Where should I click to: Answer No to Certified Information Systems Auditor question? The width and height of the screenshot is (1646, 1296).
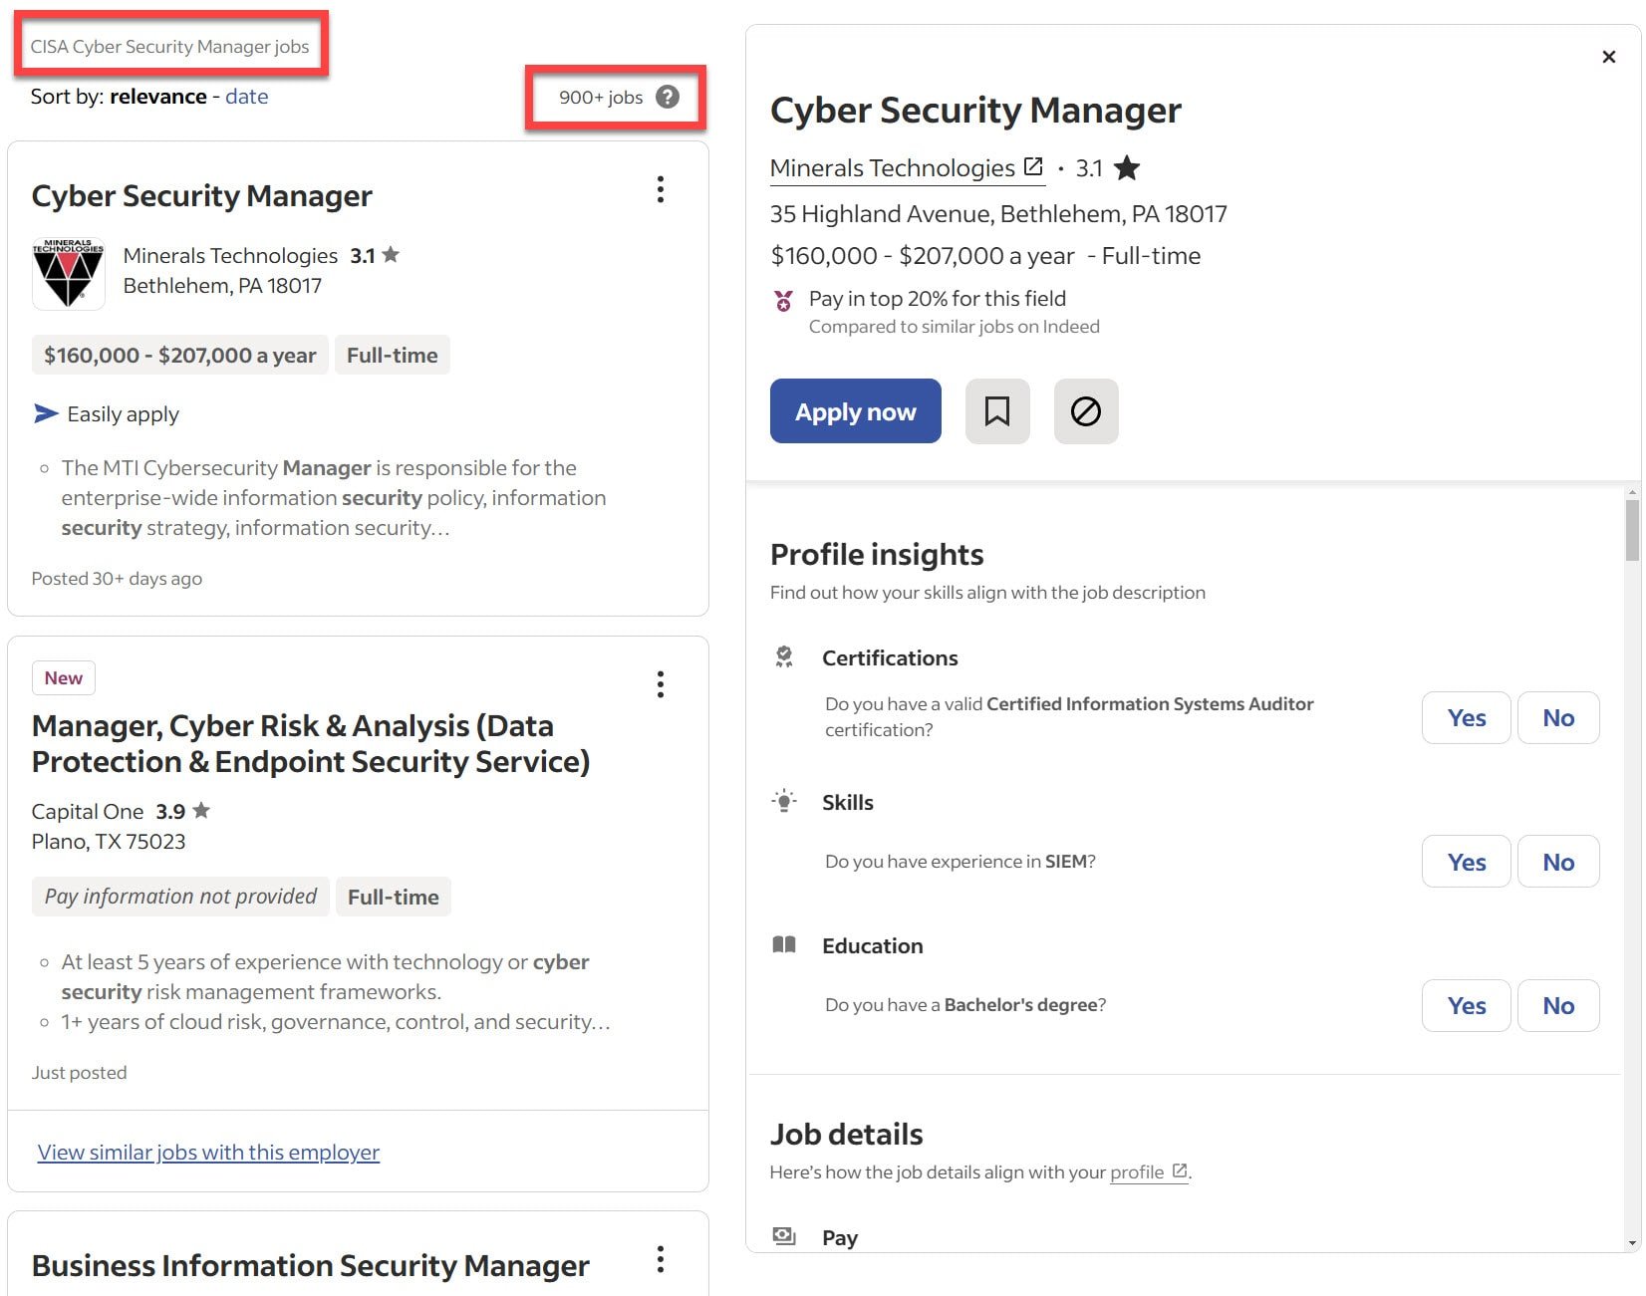pos(1558,717)
